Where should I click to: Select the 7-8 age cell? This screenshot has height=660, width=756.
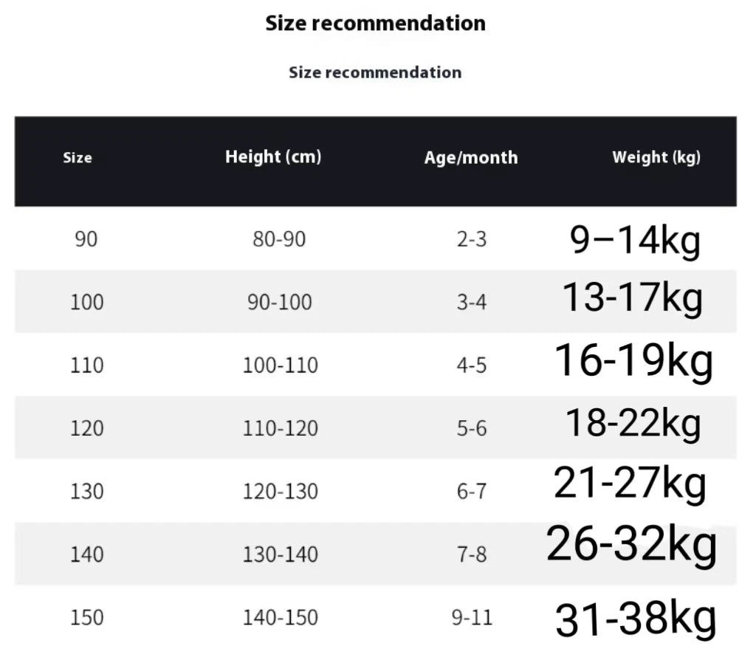click(472, 554)
